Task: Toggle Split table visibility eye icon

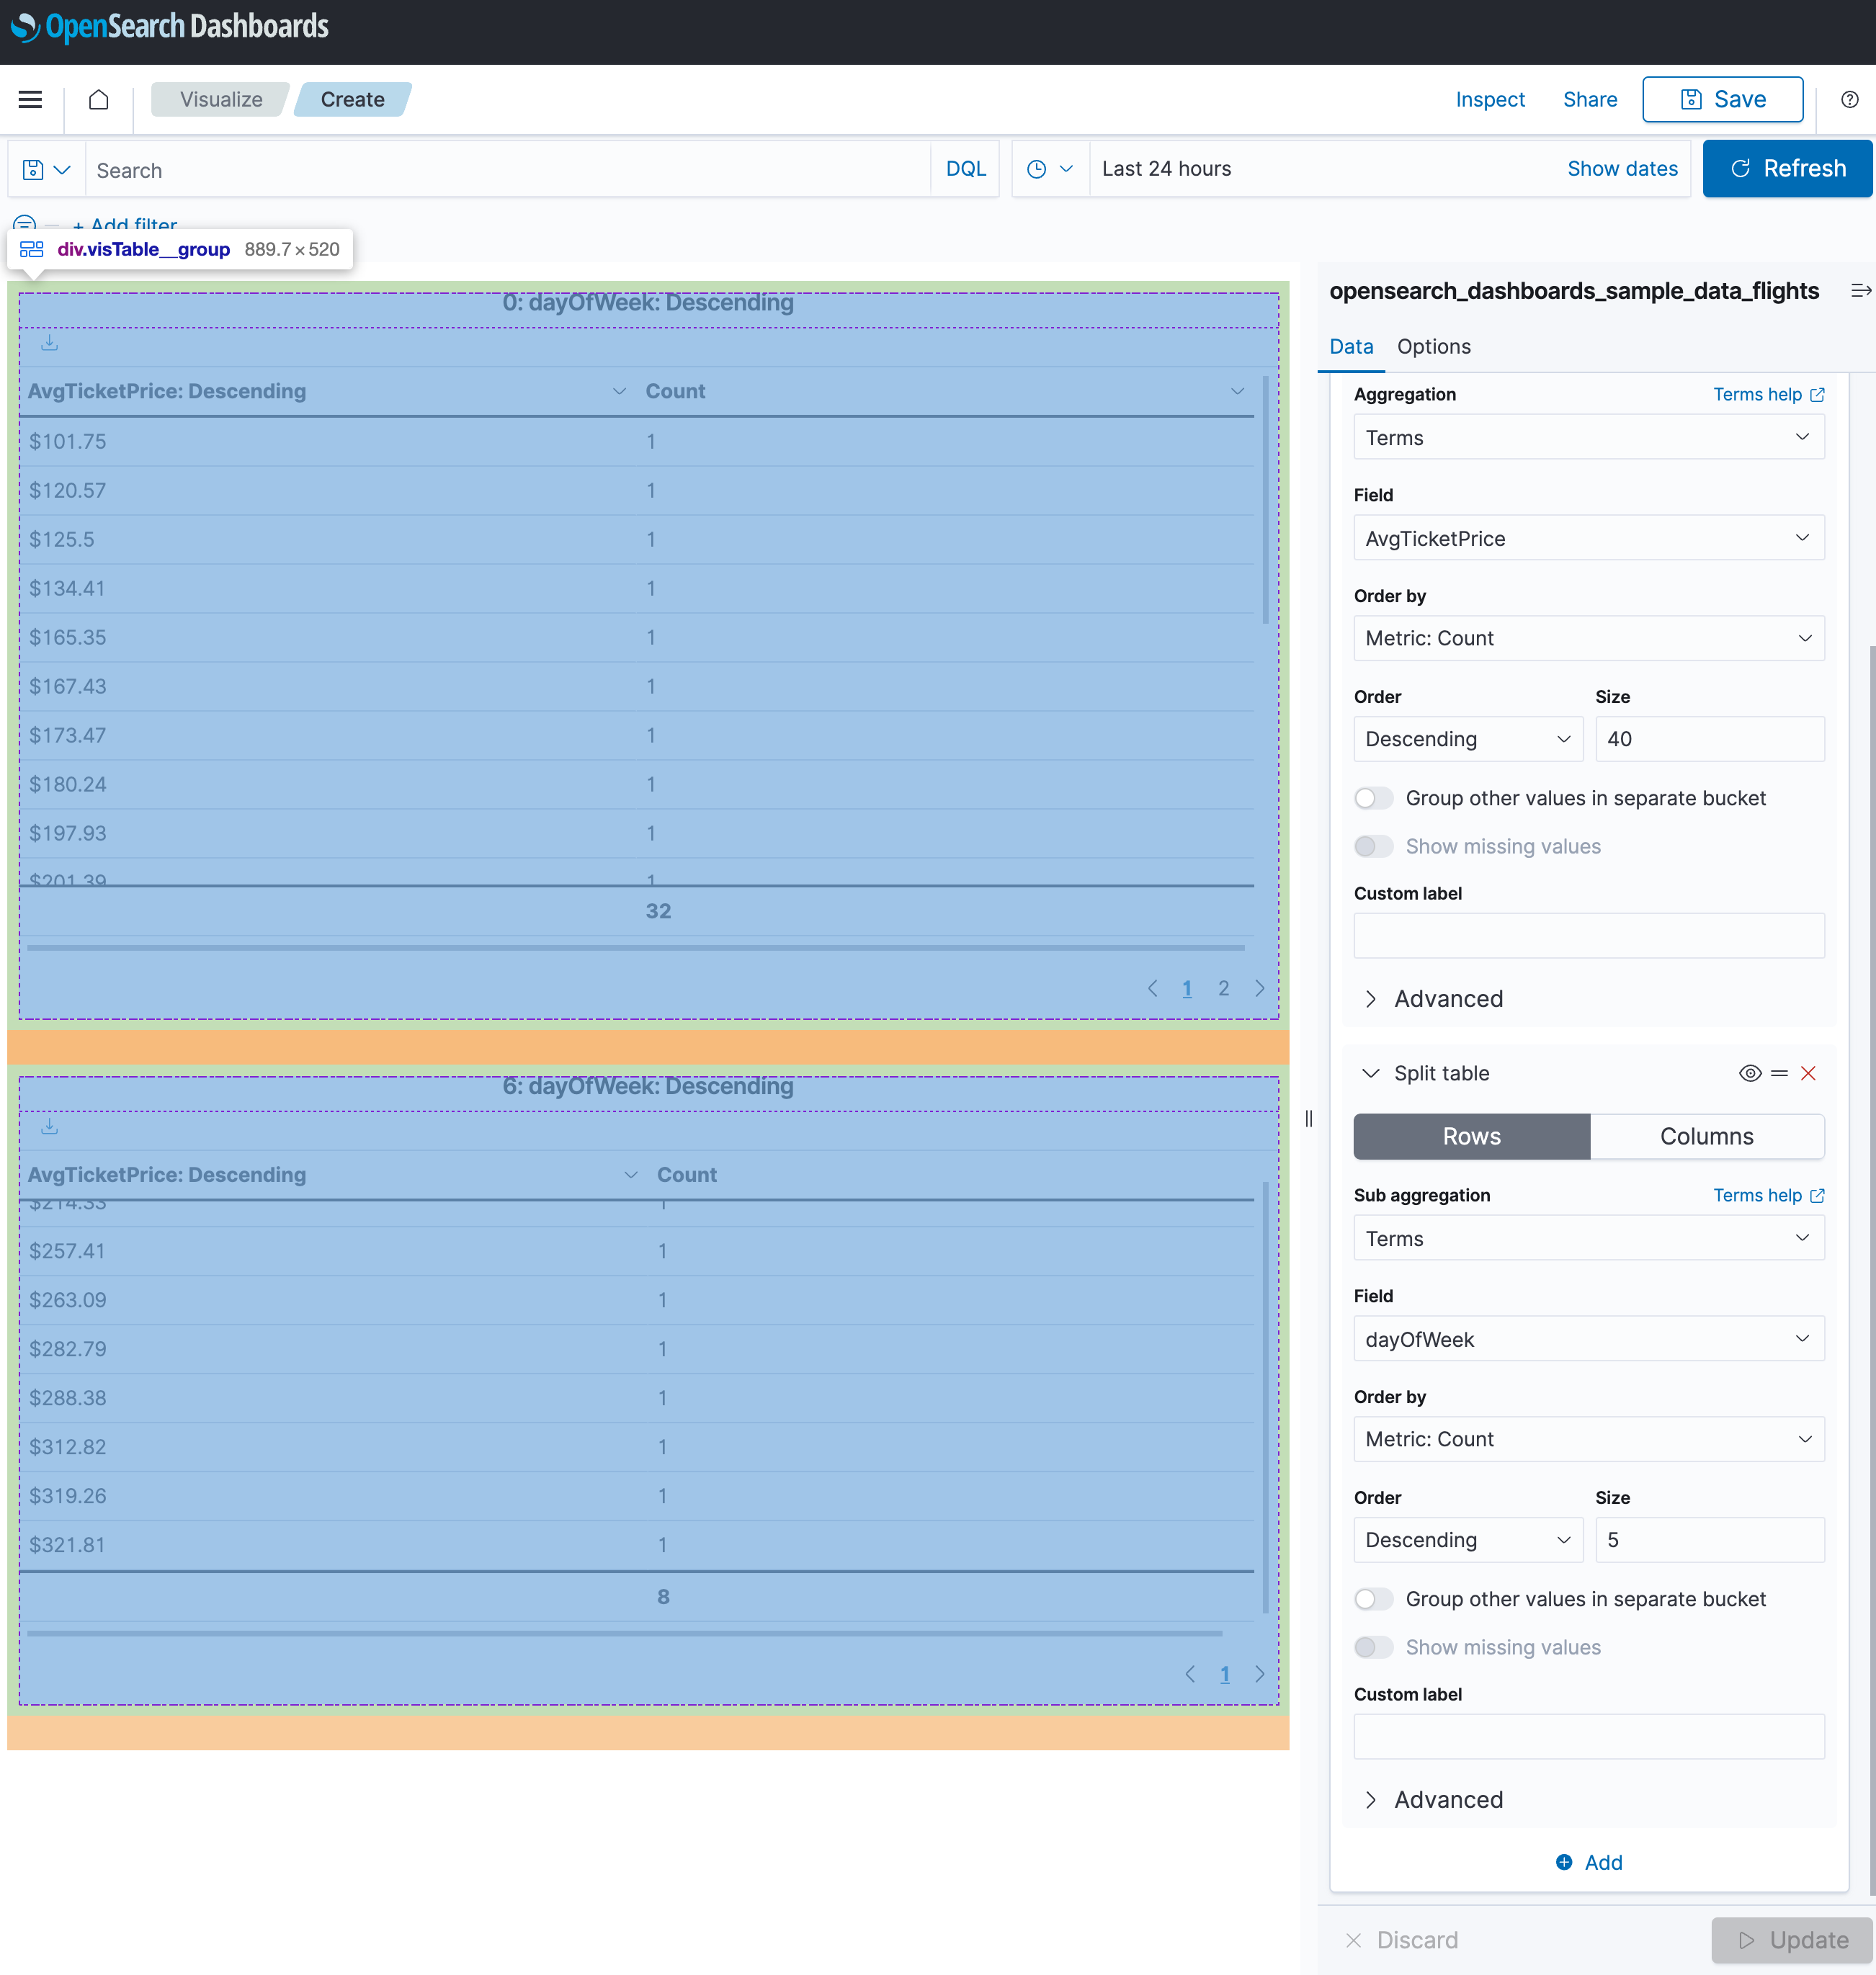Action: (x=1749, y=1073)
